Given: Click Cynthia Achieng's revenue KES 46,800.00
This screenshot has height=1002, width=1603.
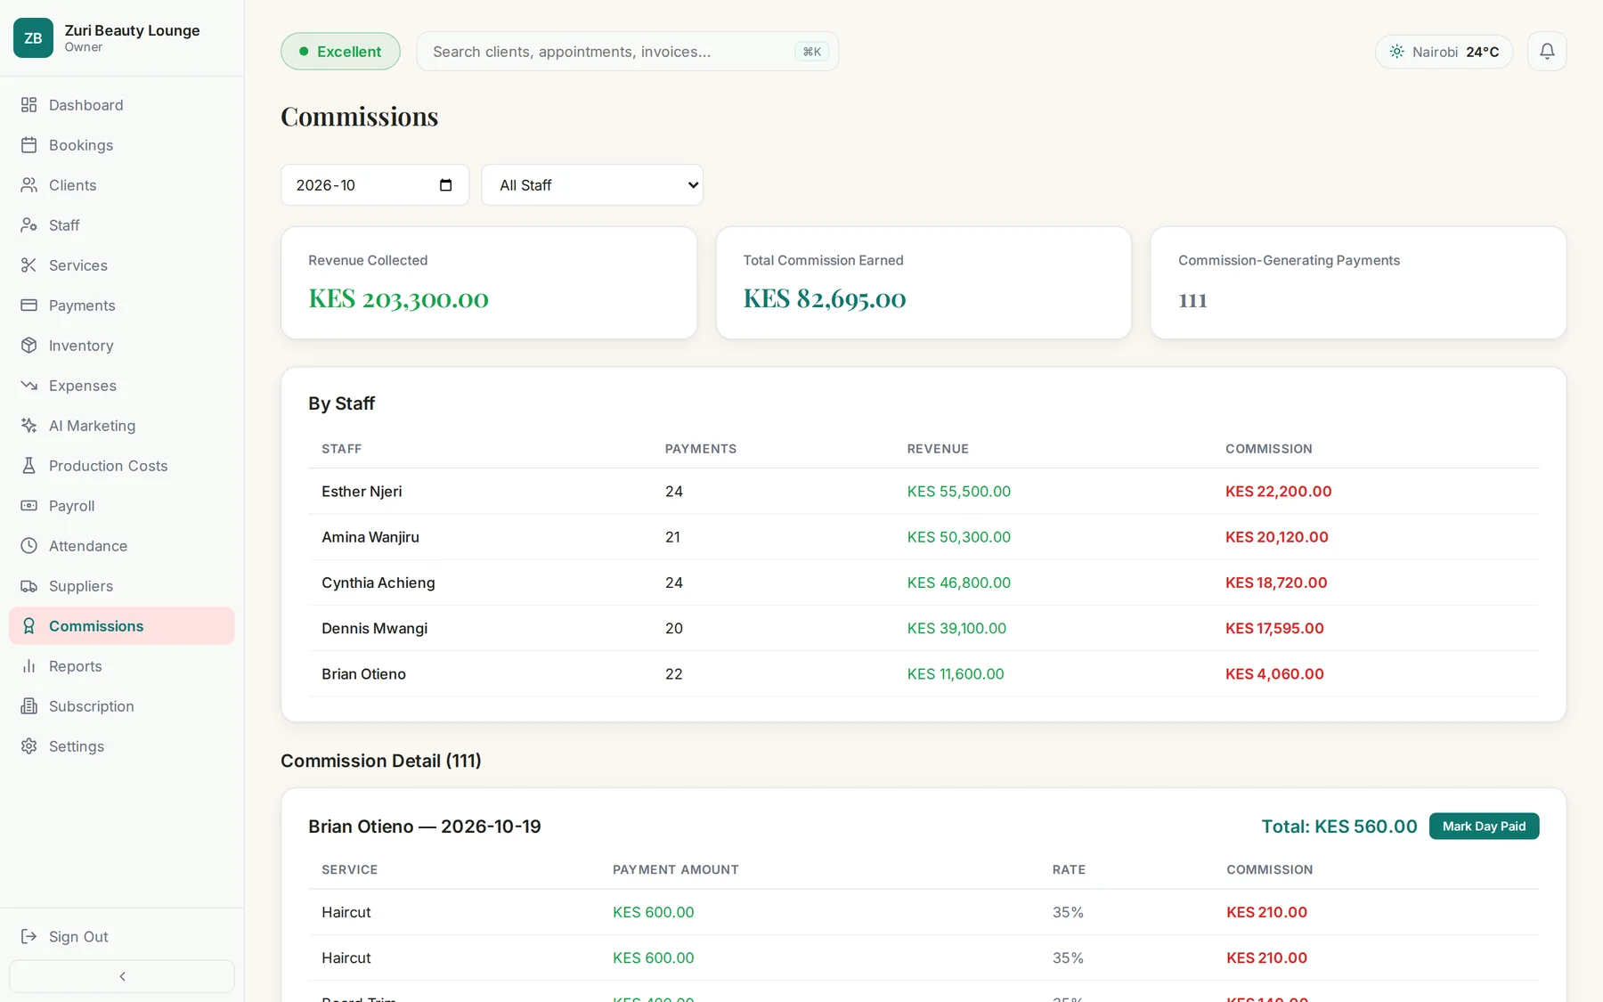Looking at the screenshot, I should (x=958, y=582).
